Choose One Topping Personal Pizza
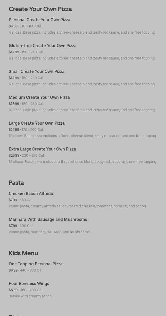 pos(36,264)
